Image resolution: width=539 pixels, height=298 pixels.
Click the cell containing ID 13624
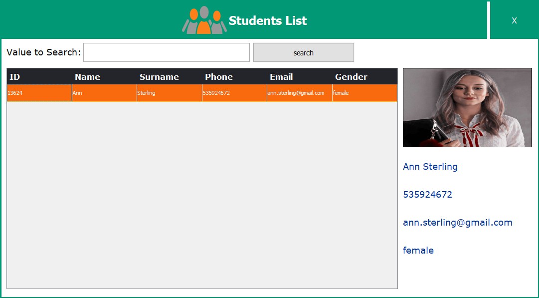click(39, 93)
